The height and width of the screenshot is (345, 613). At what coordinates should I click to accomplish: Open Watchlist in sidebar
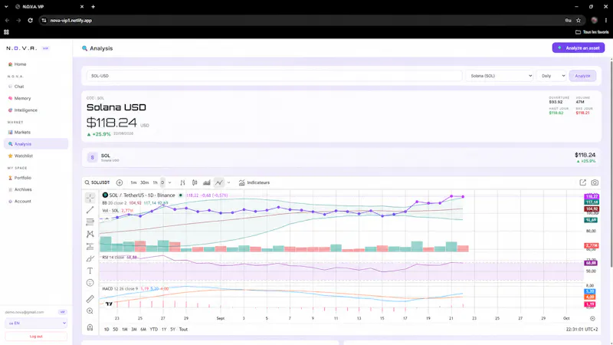36,156
